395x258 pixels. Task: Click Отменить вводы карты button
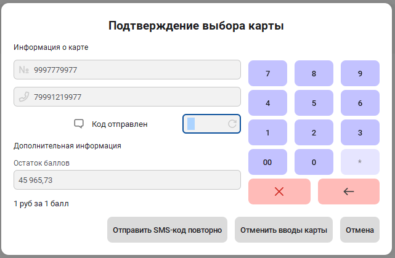pos(284,230)
